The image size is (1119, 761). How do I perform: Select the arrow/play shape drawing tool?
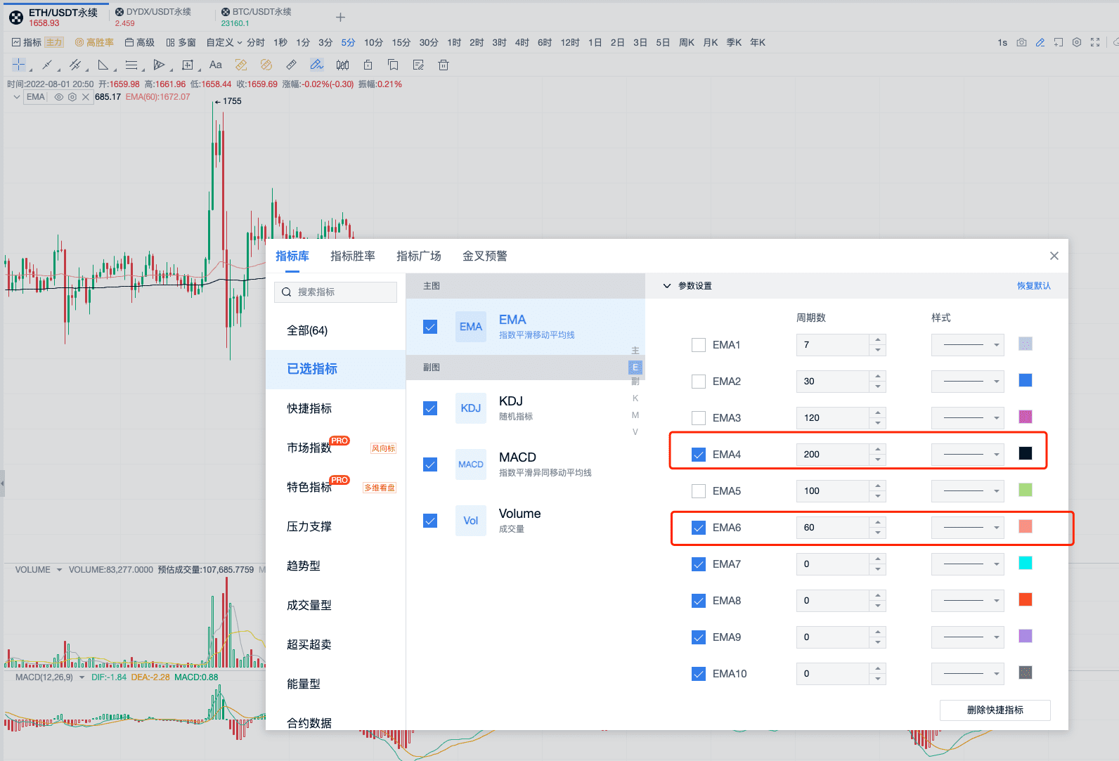tap(160, 65)
